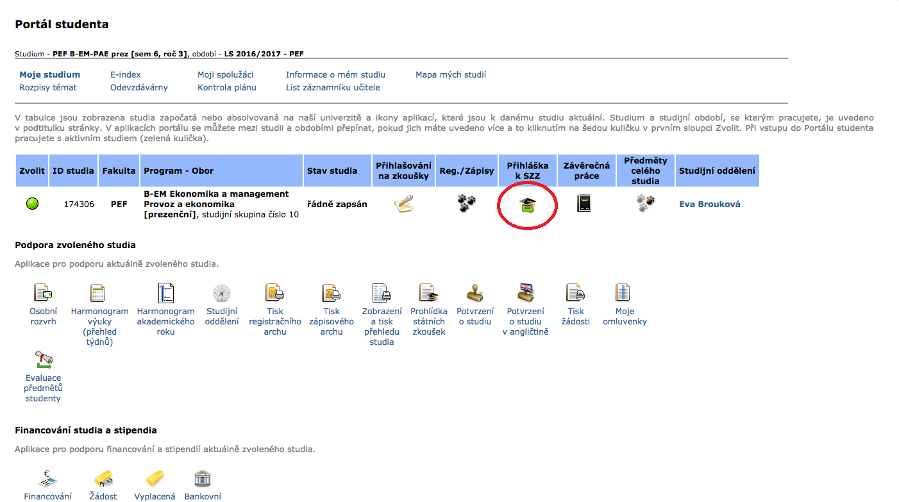Open Informace o mém studiu
899x502 pixels.
(x=335, y=75)
